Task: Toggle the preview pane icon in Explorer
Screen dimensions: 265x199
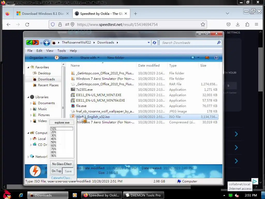Action: point(207,58)
